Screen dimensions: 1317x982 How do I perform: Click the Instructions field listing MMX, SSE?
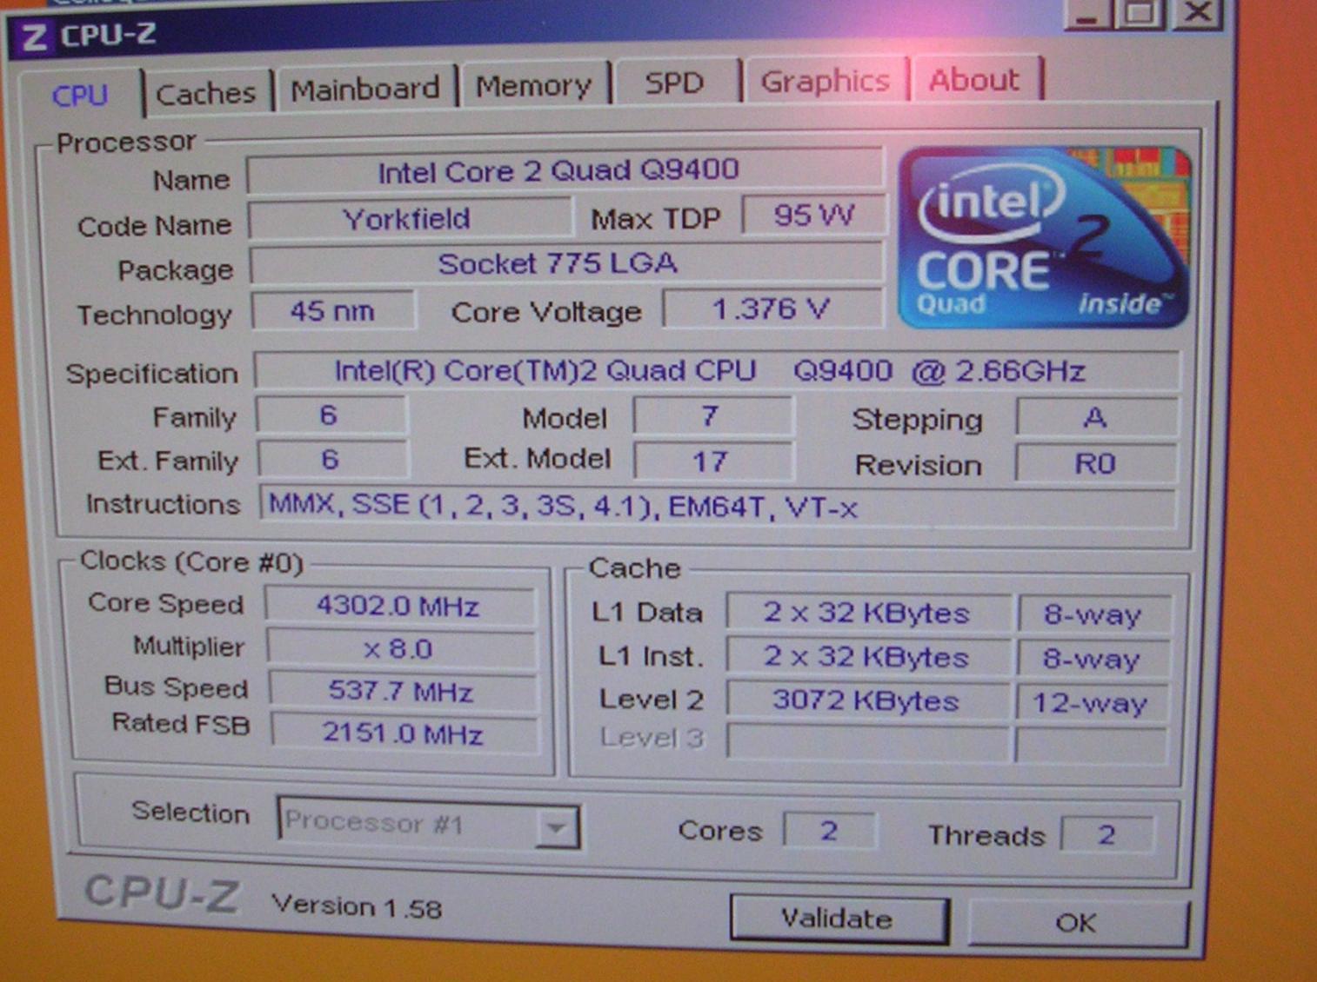pos(717,507)
